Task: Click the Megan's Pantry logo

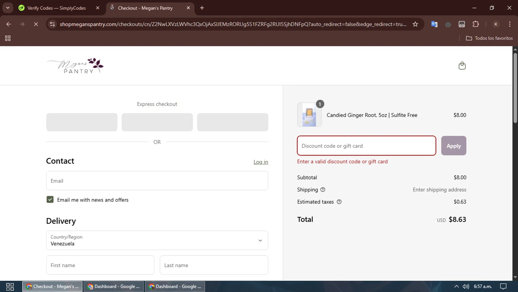Action: click(x=75, y=66)
